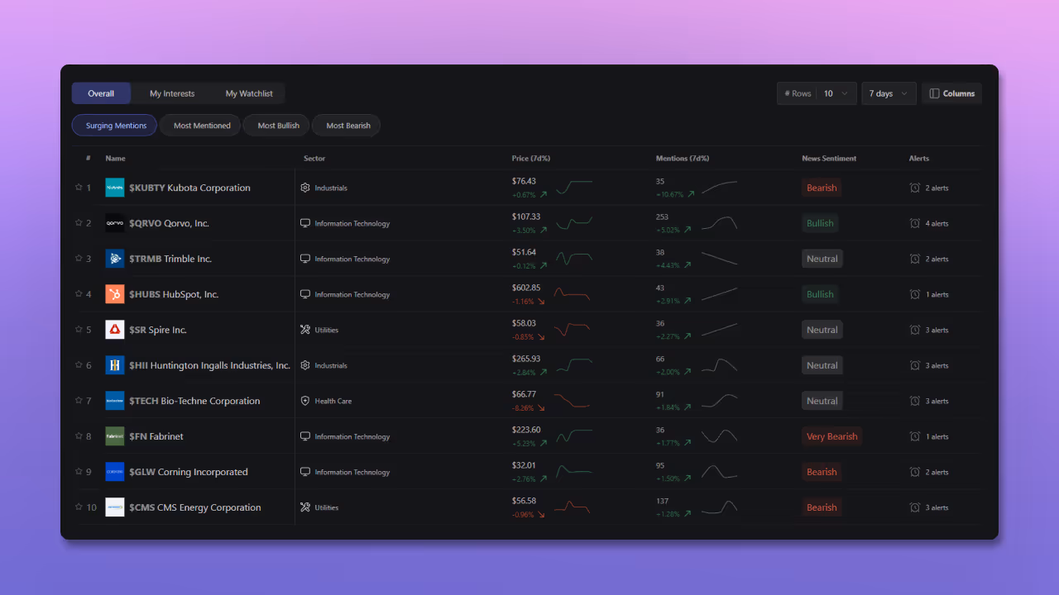Click the Health Care shield icon beside Bio-Techne

304,400
